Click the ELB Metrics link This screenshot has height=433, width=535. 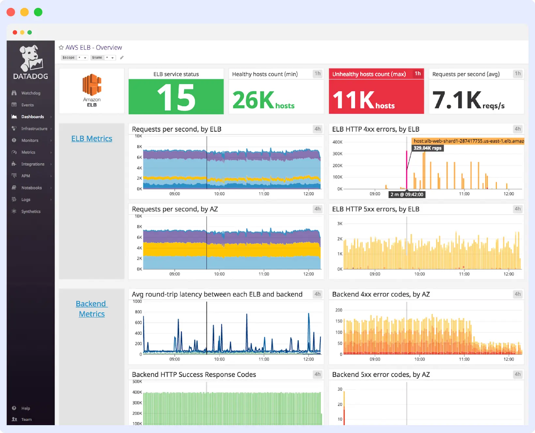tap(92, 138)
